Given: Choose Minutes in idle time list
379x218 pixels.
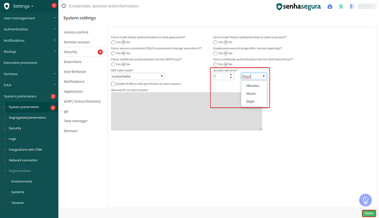Looking at the screenshot, I should (x=253, y=86).
